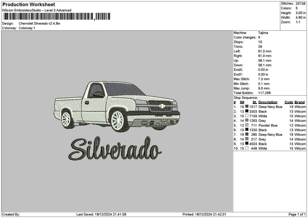Image resolution: width=308 pixels, height=218 pixels.
Task: Click the embroidered Silverado truck preview
Action: coord(117,106)
